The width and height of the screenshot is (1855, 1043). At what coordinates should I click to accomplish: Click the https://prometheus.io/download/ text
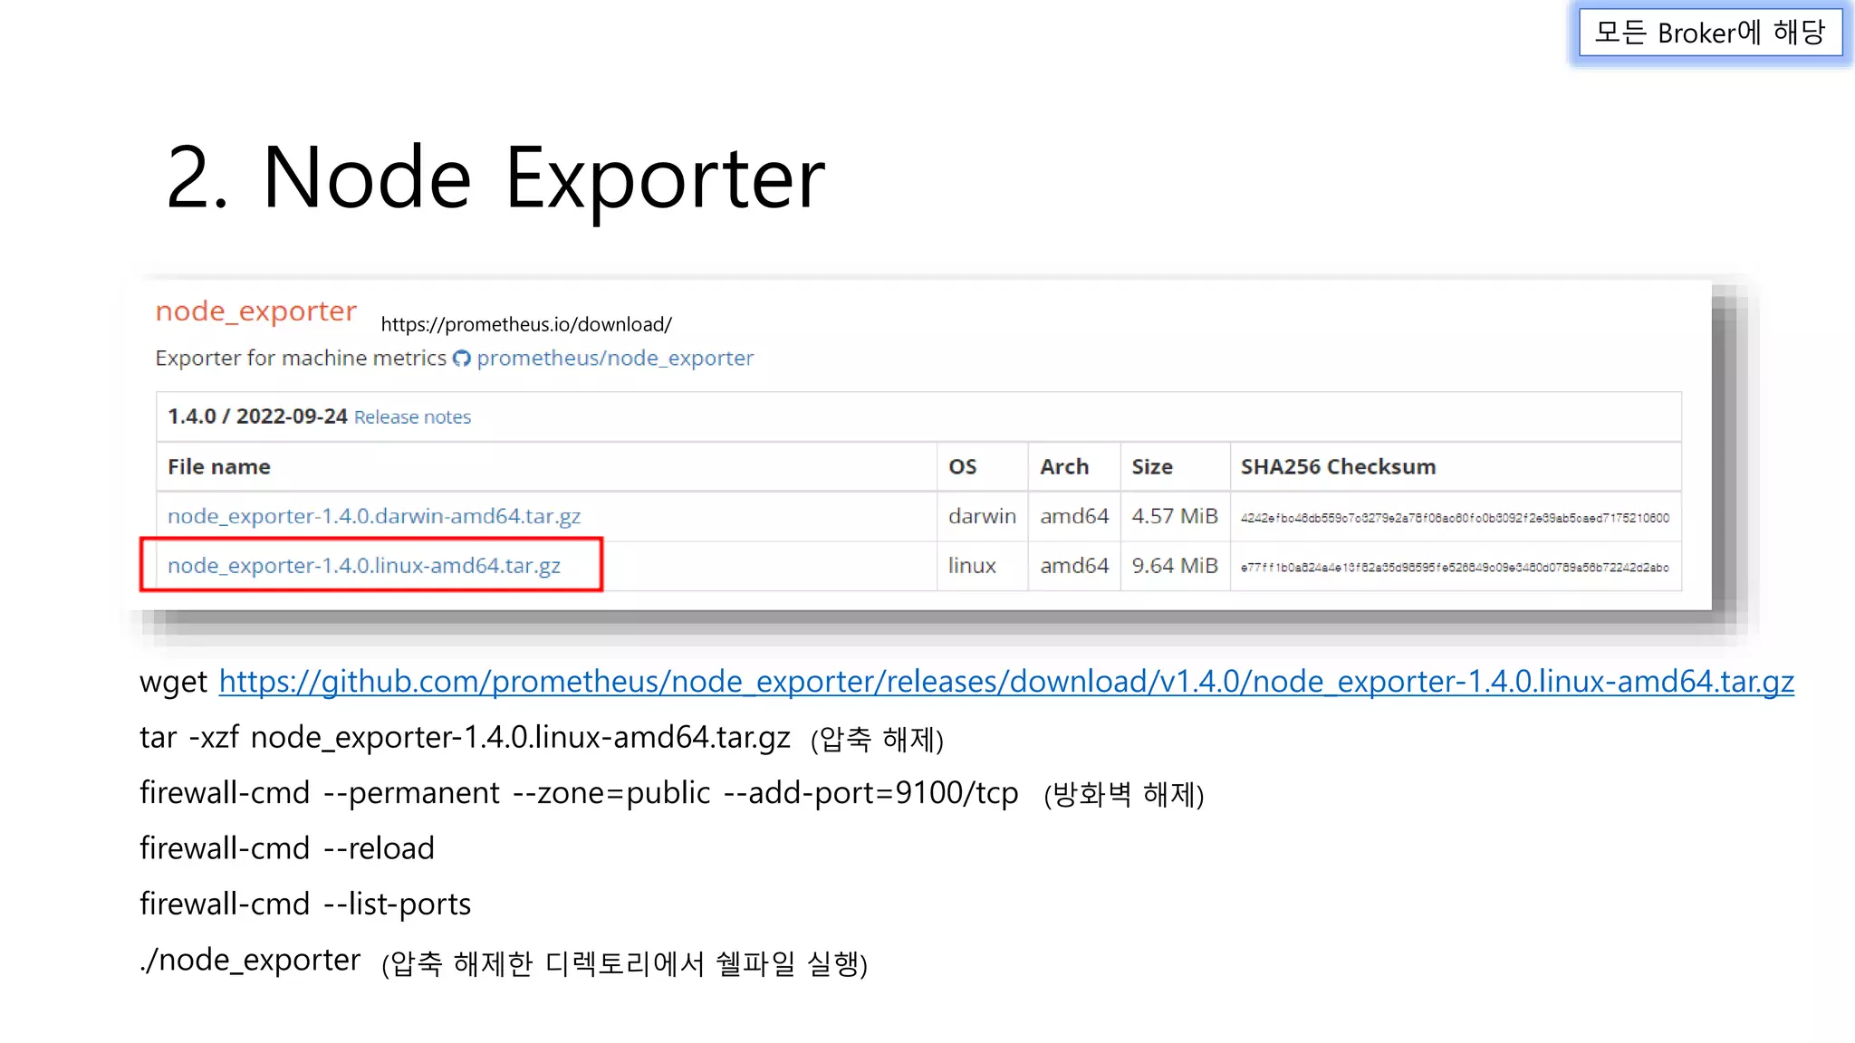[x=525, y=325]
